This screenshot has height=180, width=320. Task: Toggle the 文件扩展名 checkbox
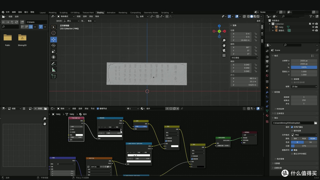point(292,127)
